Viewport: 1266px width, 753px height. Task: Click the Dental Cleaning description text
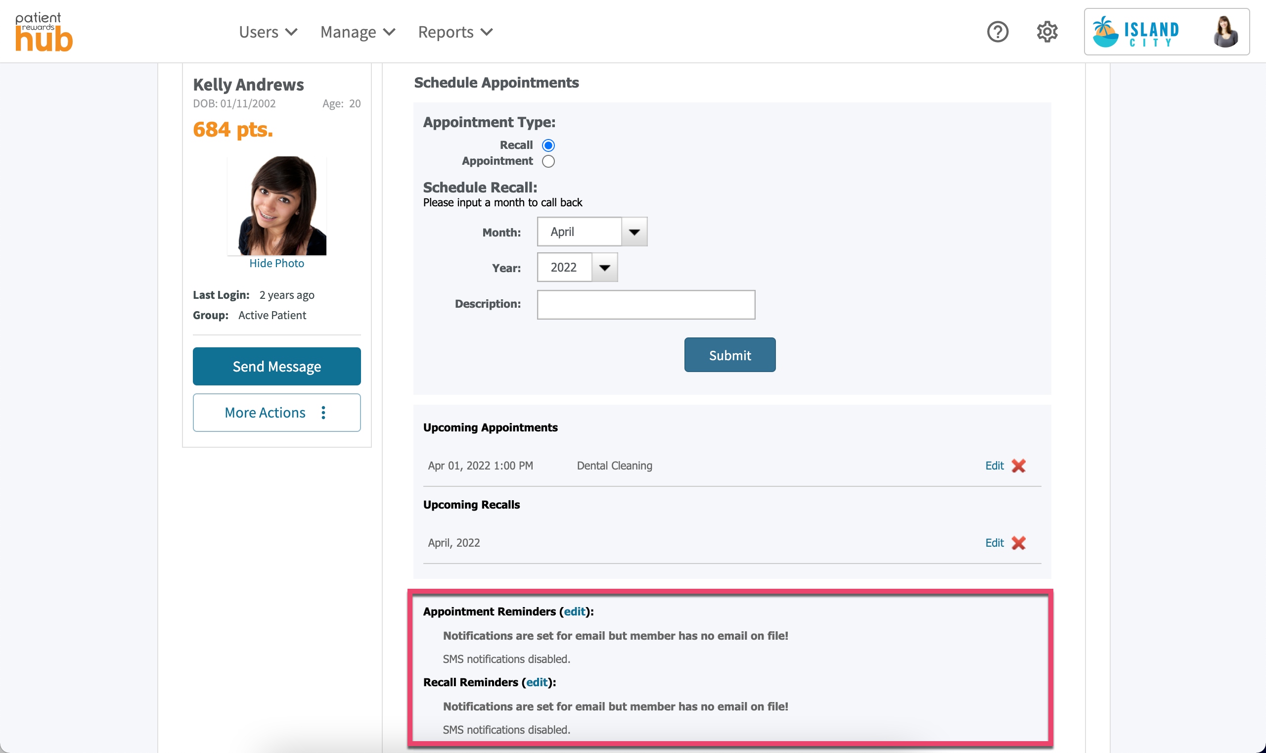coord(614,466)
